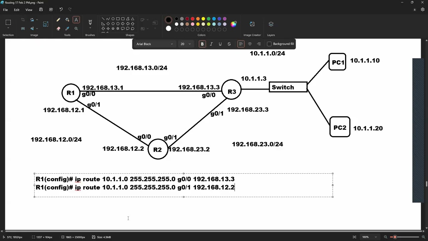Select the Fill bucket tool
Screen dimensions: 428x241
point(67,20)
